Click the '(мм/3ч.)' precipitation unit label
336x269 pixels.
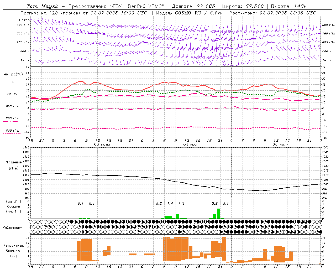coord(13,201)
